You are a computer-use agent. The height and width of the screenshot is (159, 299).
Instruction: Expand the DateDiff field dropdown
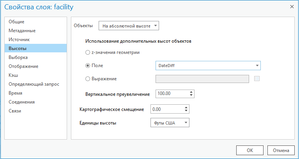[x=257, y=66]
